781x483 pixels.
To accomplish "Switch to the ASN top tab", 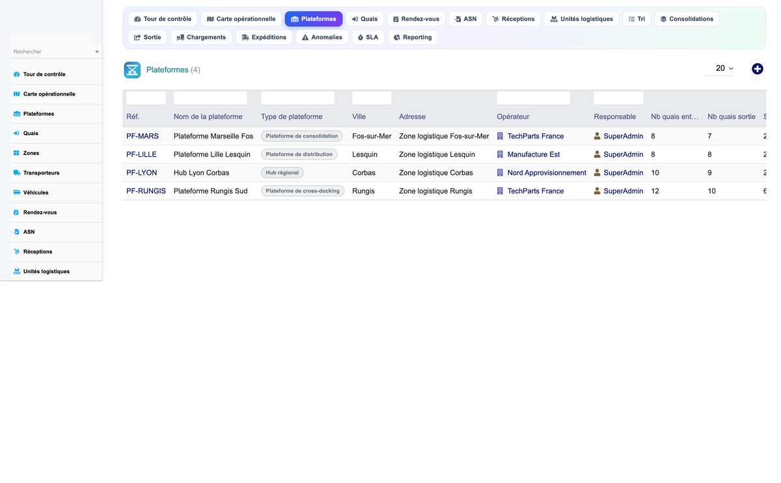I will [x=466, y=19].
